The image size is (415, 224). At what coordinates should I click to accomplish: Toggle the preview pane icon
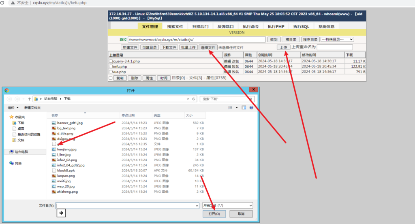pos(244,108)
